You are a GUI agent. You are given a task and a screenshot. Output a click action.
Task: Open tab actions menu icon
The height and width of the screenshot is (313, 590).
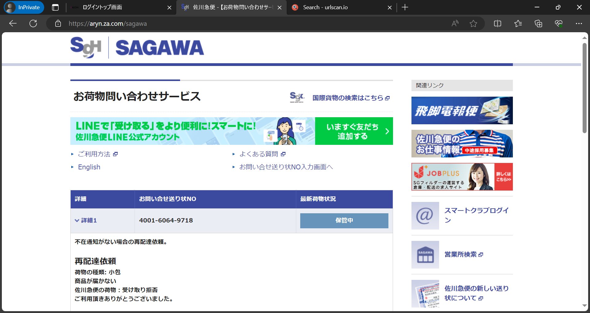click(x=55, y=7)
